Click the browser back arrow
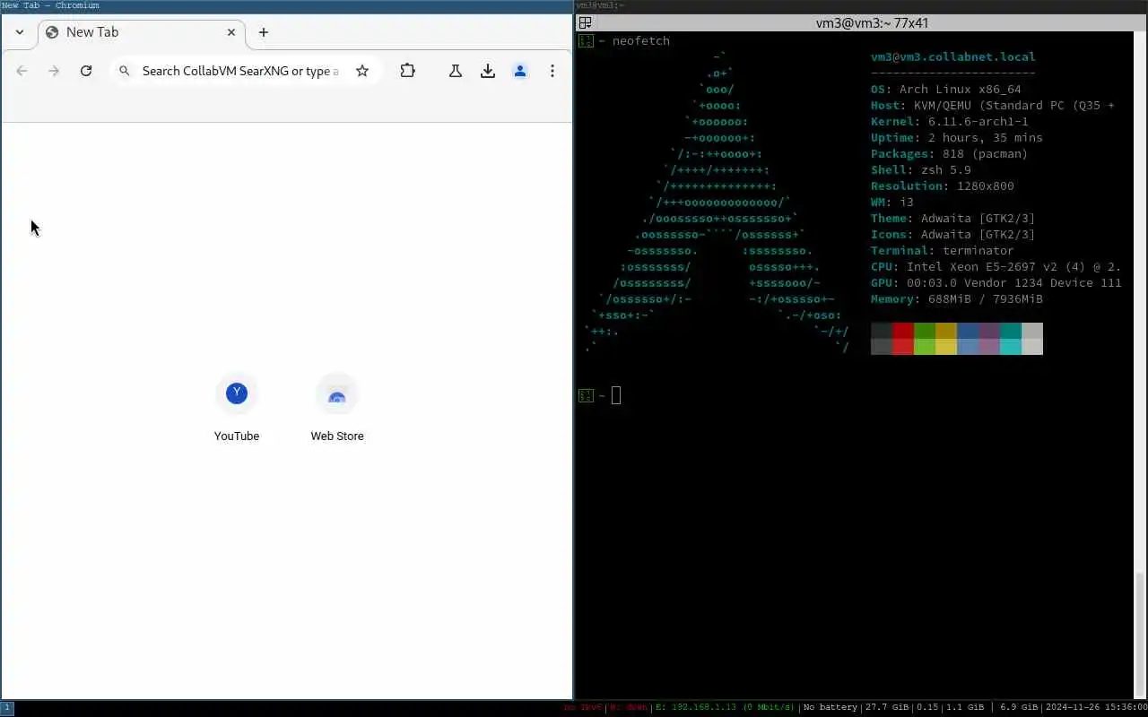 click(x=22, y=71)
